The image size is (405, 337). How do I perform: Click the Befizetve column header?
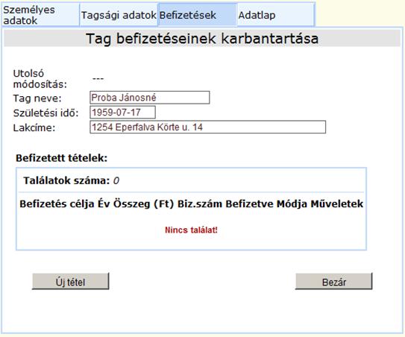pos(250,204)
